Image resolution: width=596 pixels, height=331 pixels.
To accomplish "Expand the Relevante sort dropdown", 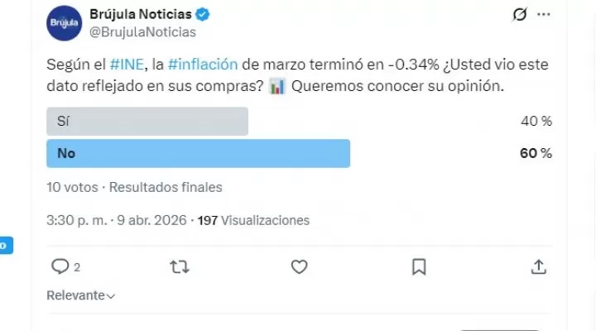I will (x=81, y=295).
